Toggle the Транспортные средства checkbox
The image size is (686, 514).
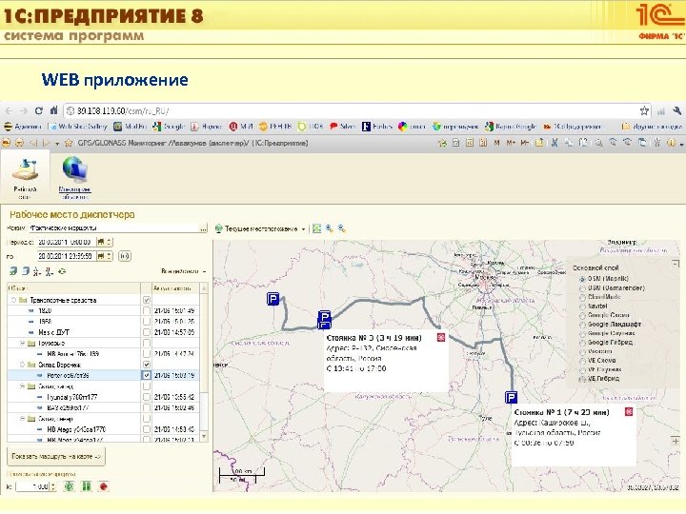coord(147,300)
